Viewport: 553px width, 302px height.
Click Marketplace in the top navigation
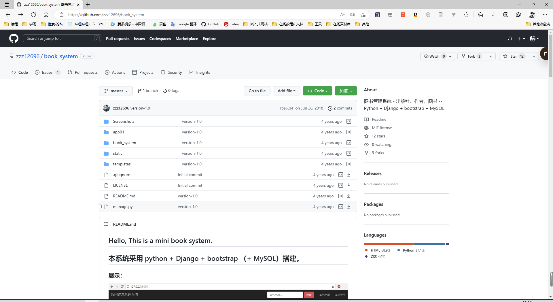pyautogui.click(x=187, y=39)
